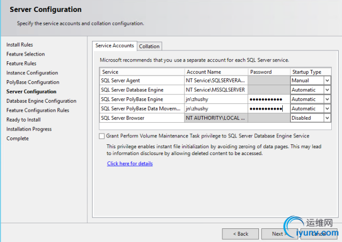Switch to the Collation tab
This screenshot has width=342, height=242.
click(x=150, y=46)
